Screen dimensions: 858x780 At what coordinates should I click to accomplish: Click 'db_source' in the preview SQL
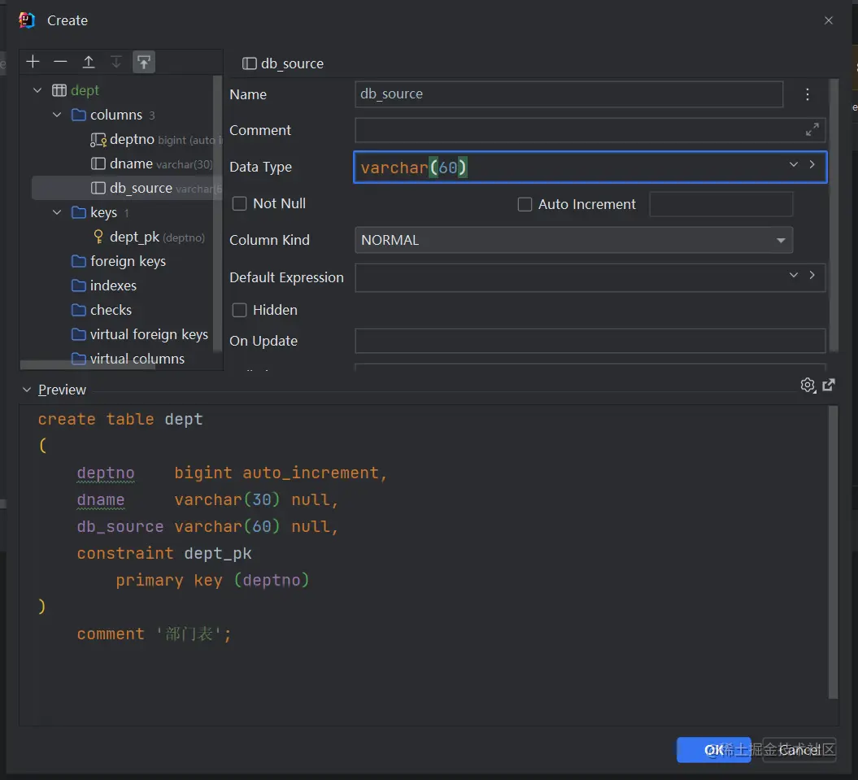120,526
